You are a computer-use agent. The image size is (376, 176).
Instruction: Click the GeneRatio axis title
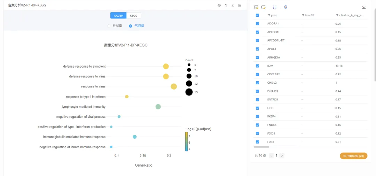[x=144, y=165]
